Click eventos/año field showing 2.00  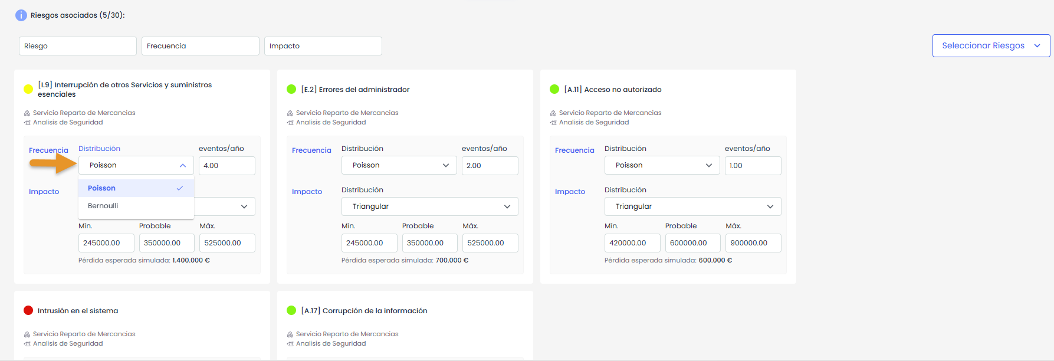(490, 166)
